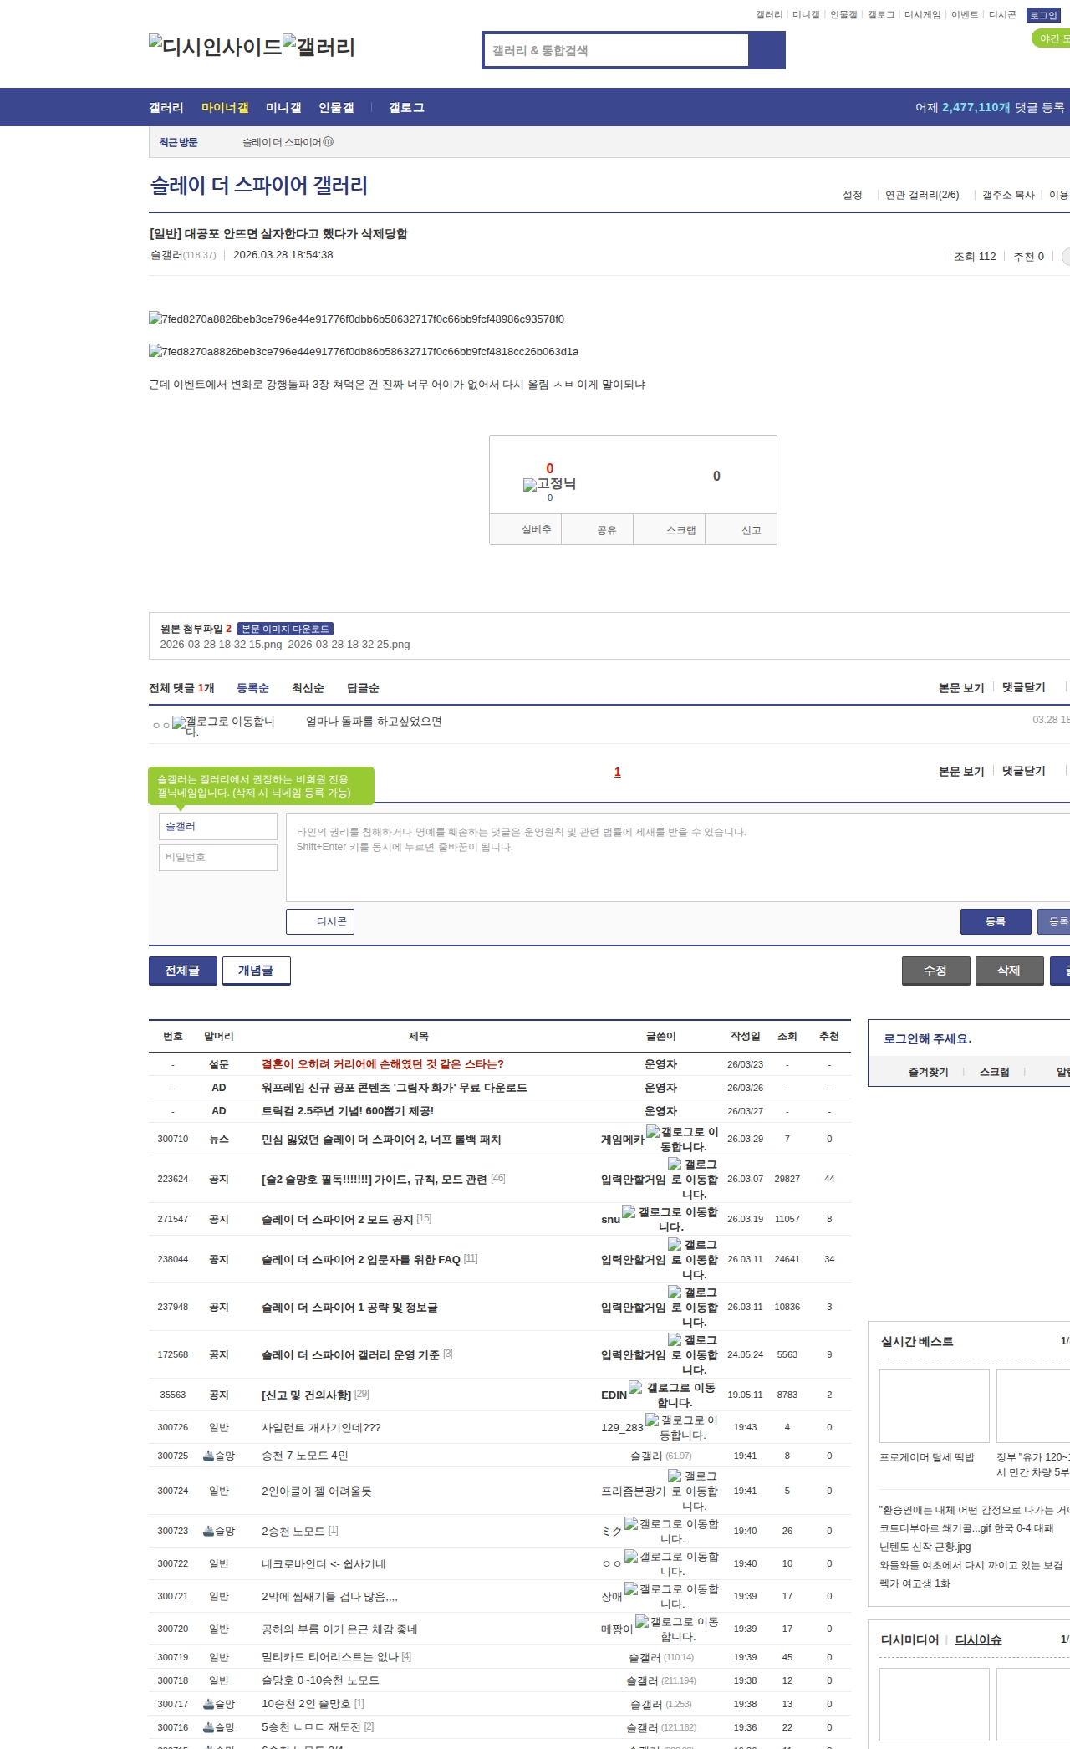Screen dimensions: 1070x1749
Task: Toggle night mode with the 야간 모드 button
Action: (1050, 38)
